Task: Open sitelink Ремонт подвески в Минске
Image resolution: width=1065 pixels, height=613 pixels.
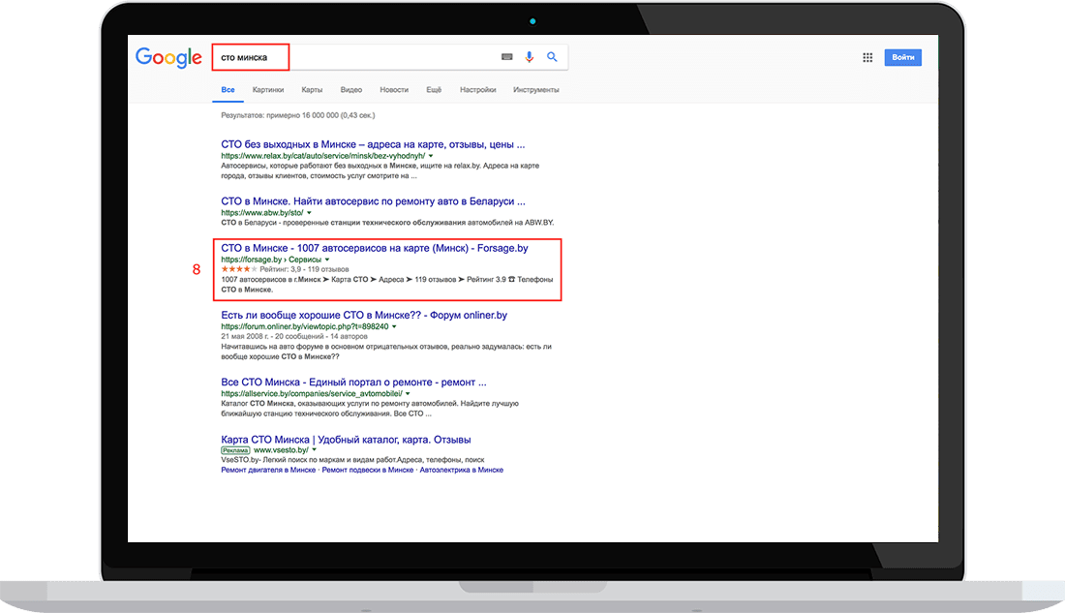Action: pos(368,470)
